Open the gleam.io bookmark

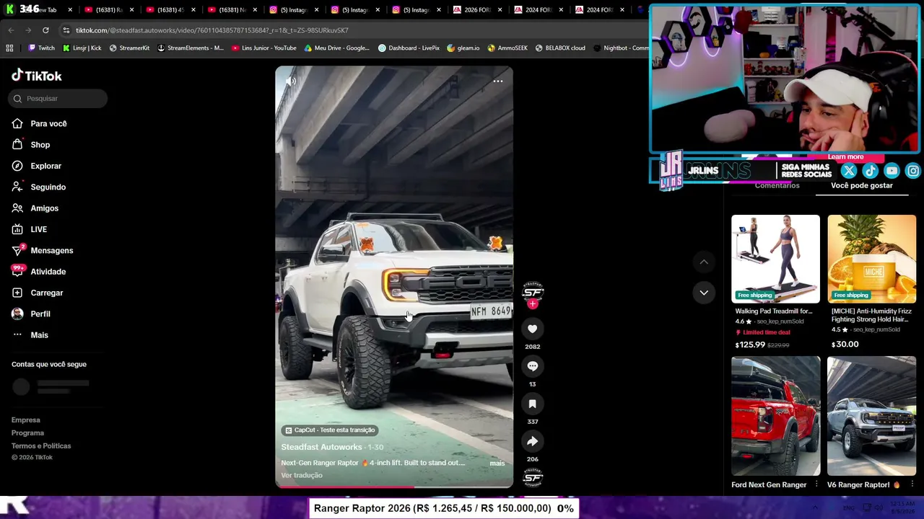463,48
